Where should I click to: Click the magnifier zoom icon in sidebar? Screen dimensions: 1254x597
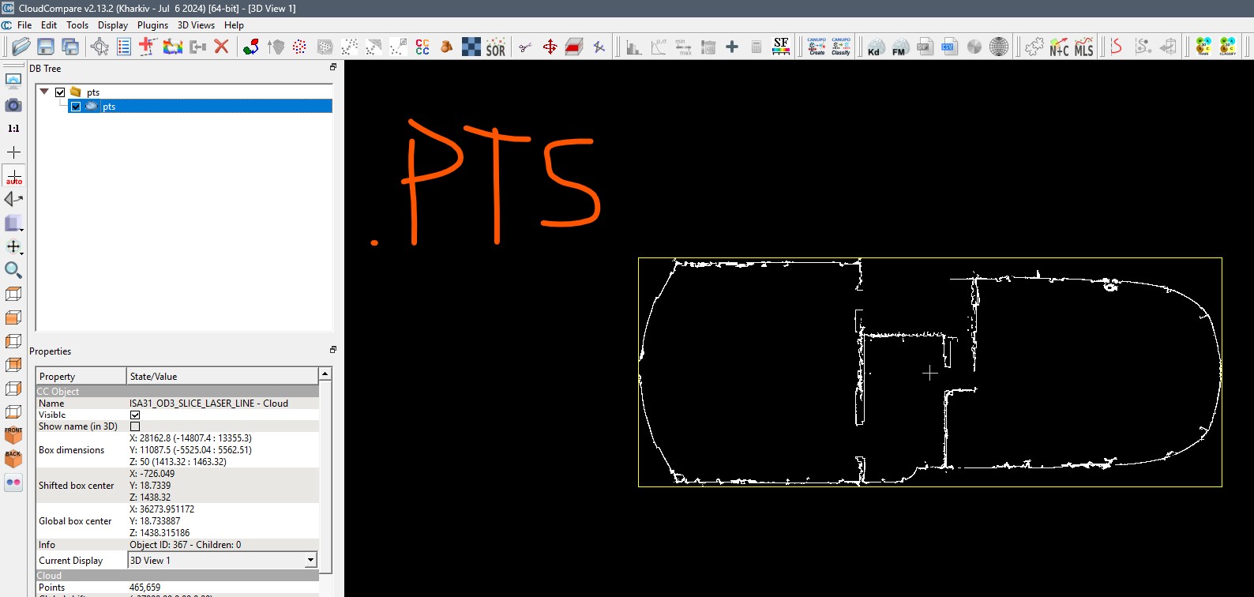[13, 270]
